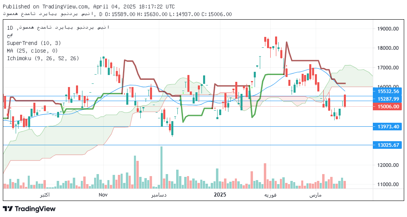Click the C:15006.00 close value in header
This screenshot has width=407, height=217.
pos(216,14)
